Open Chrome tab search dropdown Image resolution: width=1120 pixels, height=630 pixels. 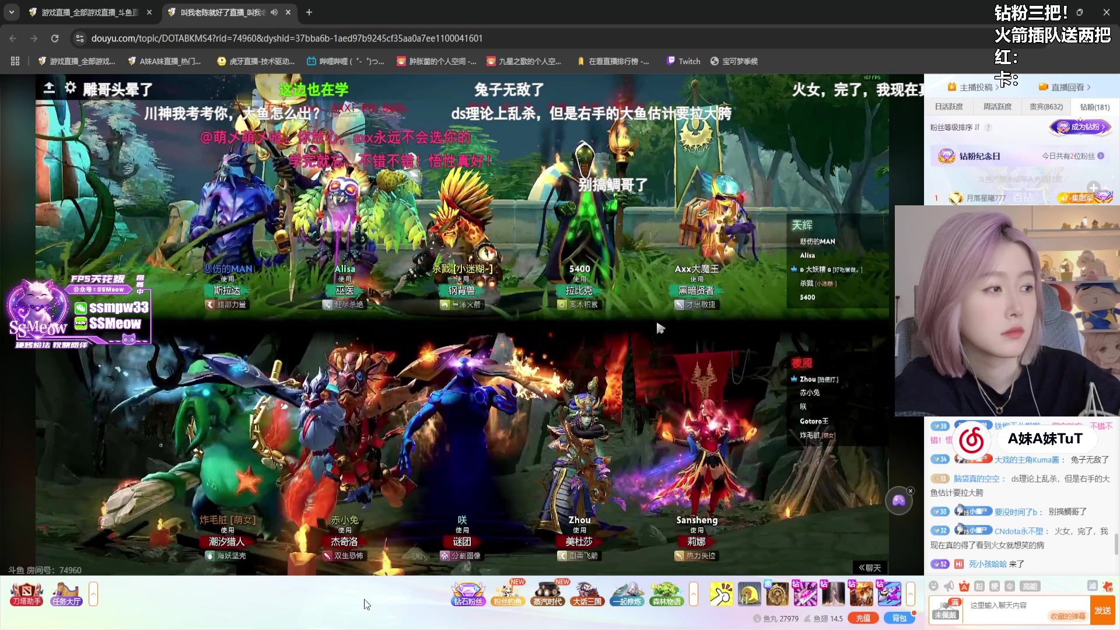click(12, 12)
